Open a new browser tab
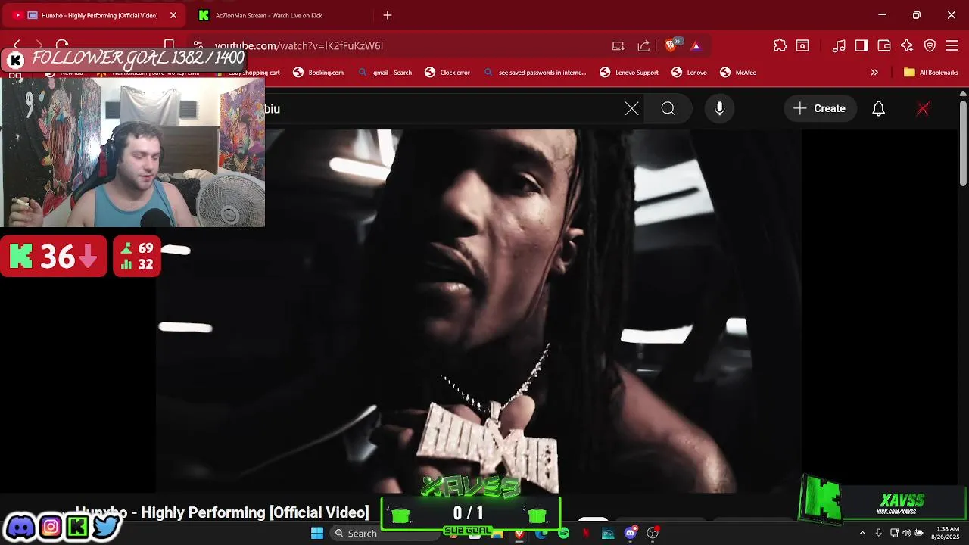 388,15
